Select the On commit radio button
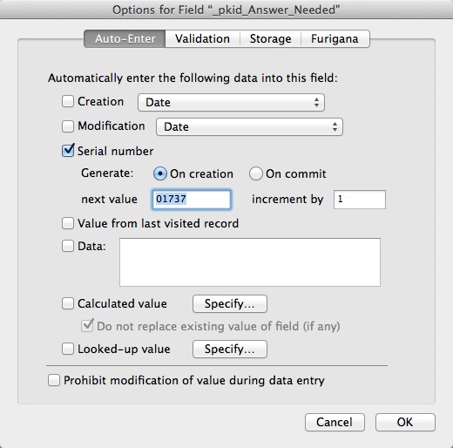Viewport: 453px width, 448px height. click(x=256, y=173)
